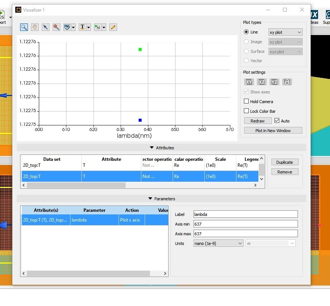Select the zoom magnifier tool
330x306 pixels.
24,27
